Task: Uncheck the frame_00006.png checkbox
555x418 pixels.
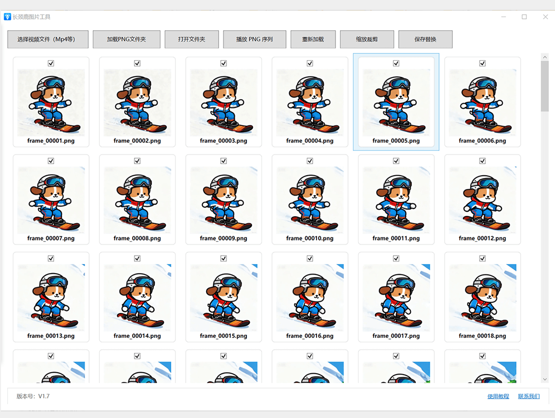Action: click(x=482, y=63)
